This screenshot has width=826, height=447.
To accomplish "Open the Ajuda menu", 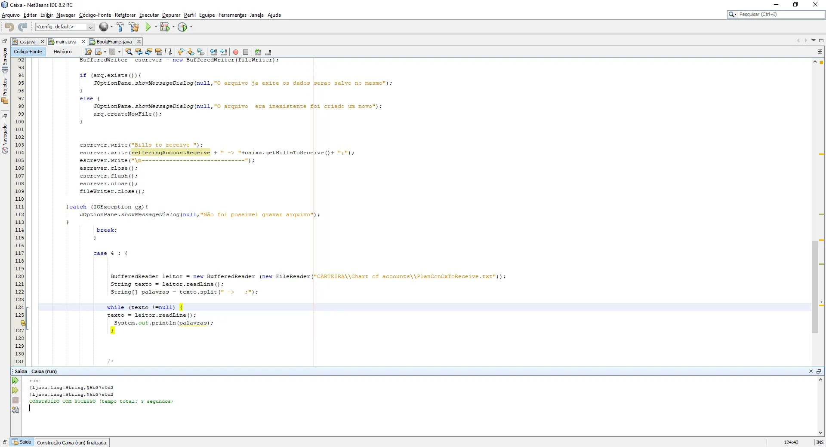I will coord(274,15).
